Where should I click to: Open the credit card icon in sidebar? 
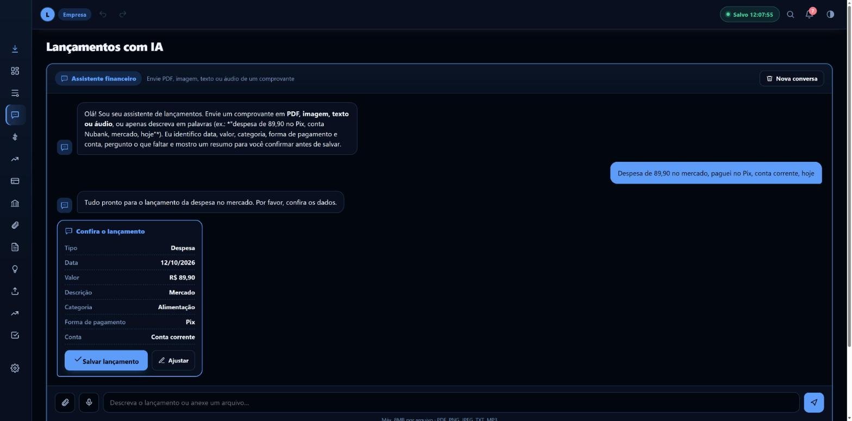15,181
